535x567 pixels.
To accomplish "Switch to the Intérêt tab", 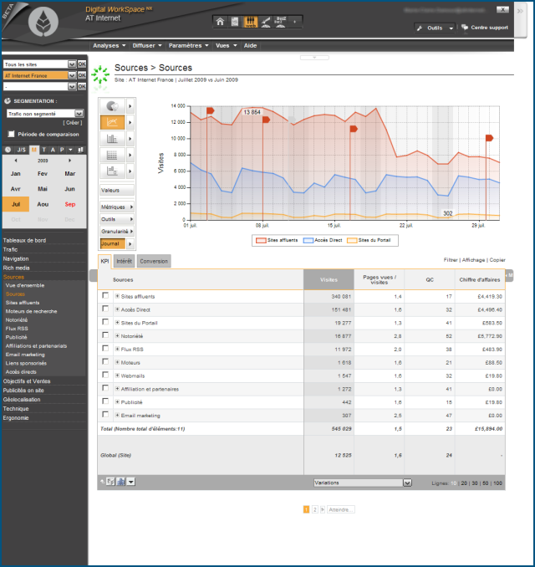I will 124,261.
